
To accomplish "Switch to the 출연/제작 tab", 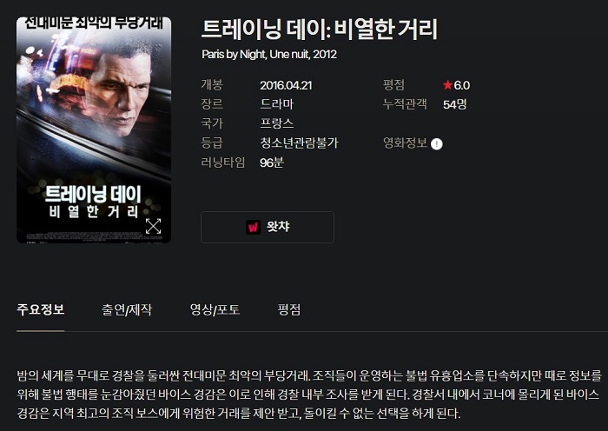I will pos(127,309).
